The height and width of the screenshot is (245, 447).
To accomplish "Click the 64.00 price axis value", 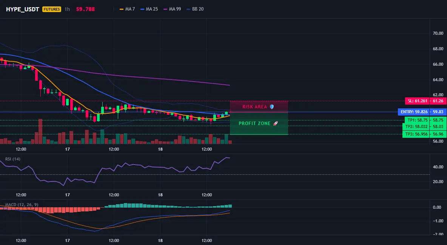I will 438,80.
